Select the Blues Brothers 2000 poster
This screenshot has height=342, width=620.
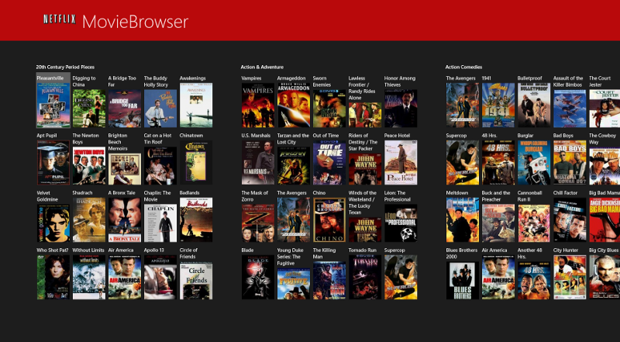[462, 280]
